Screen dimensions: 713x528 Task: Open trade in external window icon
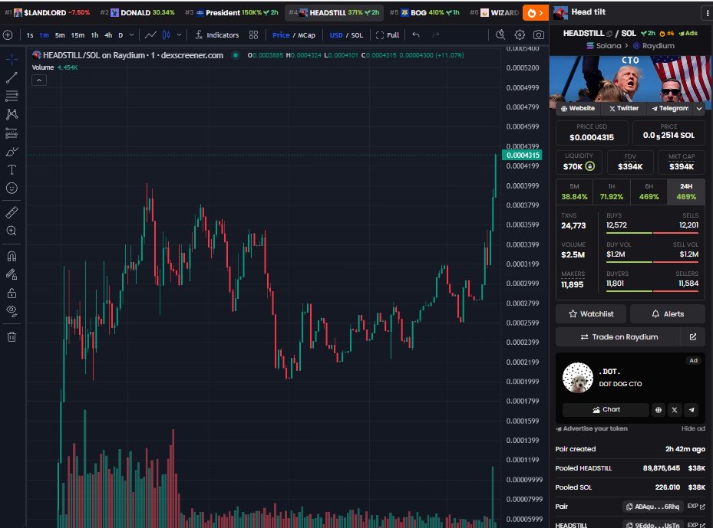click(693, 337)
